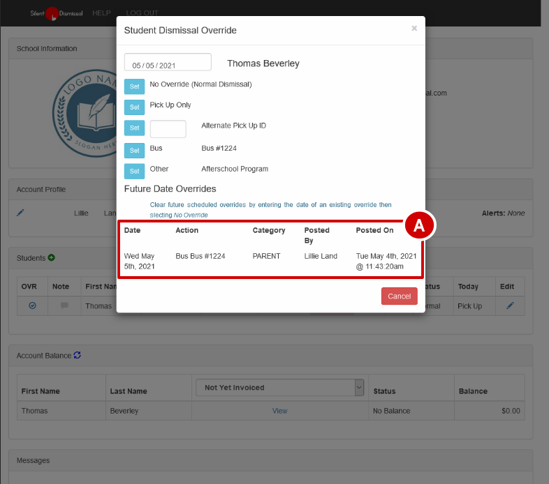This screenshot has width=549, height=484.
Task: Open override via OVR check icon
Action: pyautogui.click(x=32, y=306)
